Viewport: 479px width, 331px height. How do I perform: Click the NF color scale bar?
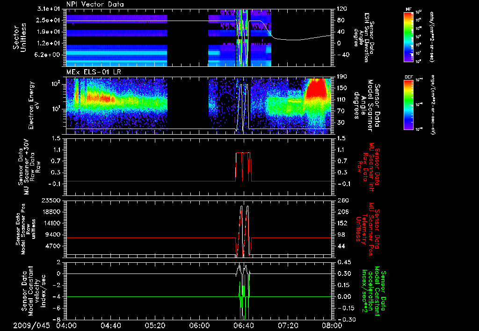pos(409,36)
